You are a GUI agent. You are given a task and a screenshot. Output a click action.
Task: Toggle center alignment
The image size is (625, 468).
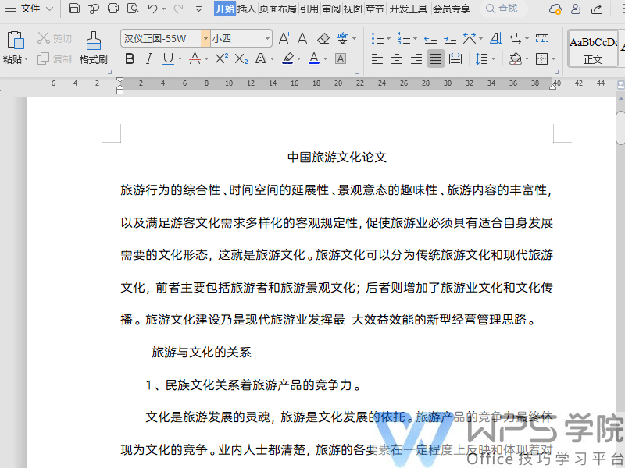[x=396, y=58]
